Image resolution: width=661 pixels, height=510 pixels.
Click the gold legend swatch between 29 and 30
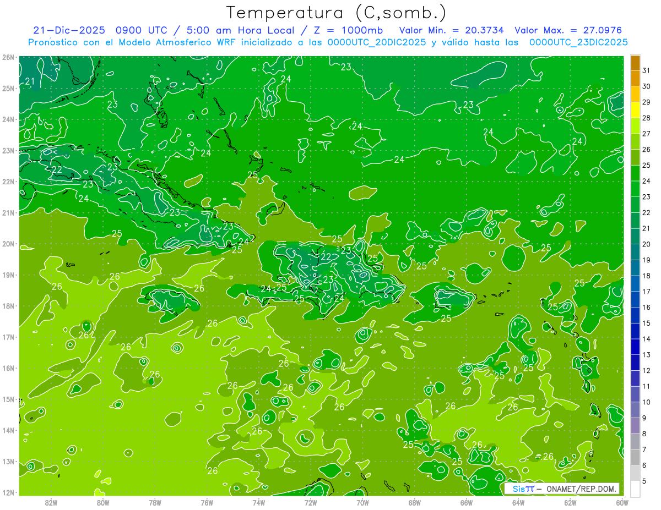(635, 95)
